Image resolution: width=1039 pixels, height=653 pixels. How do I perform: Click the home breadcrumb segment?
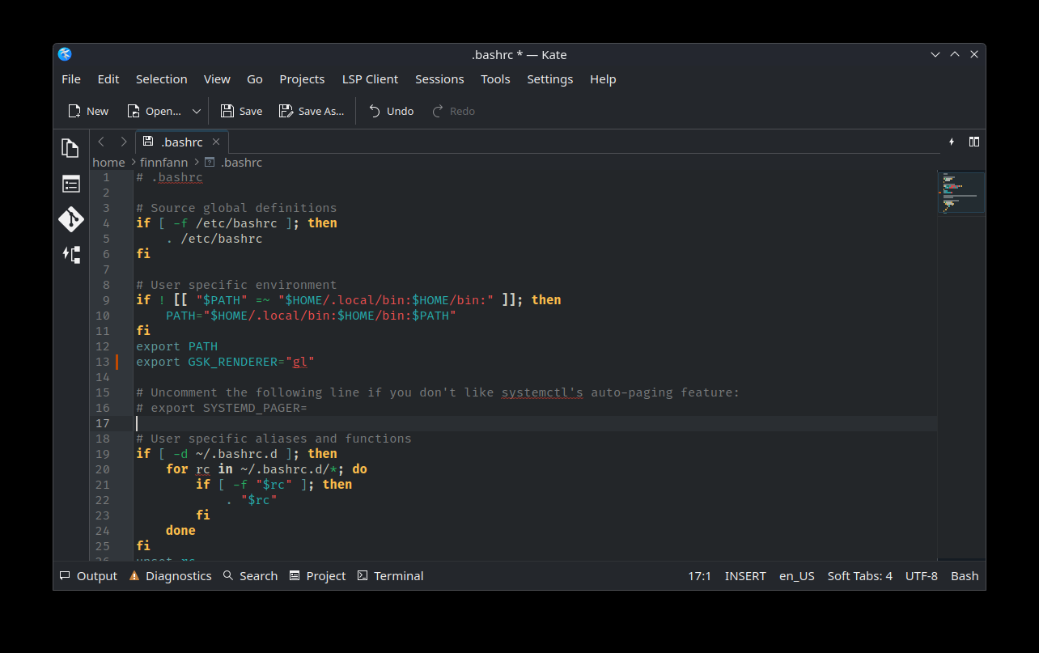(108, 162)
